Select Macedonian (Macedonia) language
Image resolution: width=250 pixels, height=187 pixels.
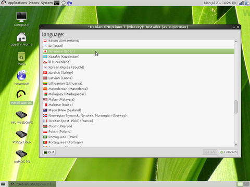coord(139,89)
